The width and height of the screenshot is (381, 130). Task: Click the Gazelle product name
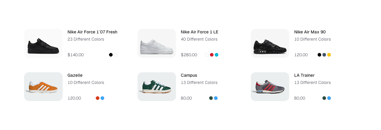pyautogui.click(x=75, y=75)
